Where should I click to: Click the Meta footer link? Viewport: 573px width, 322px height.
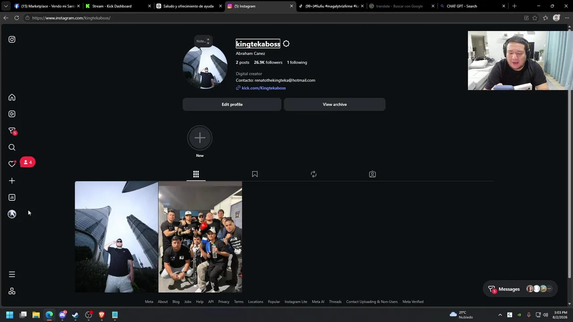pos(149,302)
